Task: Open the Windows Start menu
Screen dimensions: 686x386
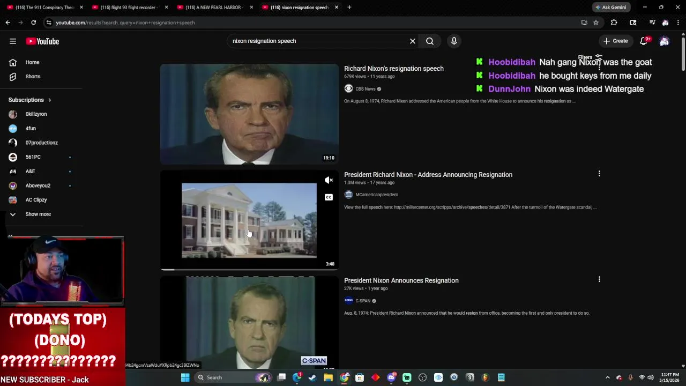Action: (x=185, y=377)
